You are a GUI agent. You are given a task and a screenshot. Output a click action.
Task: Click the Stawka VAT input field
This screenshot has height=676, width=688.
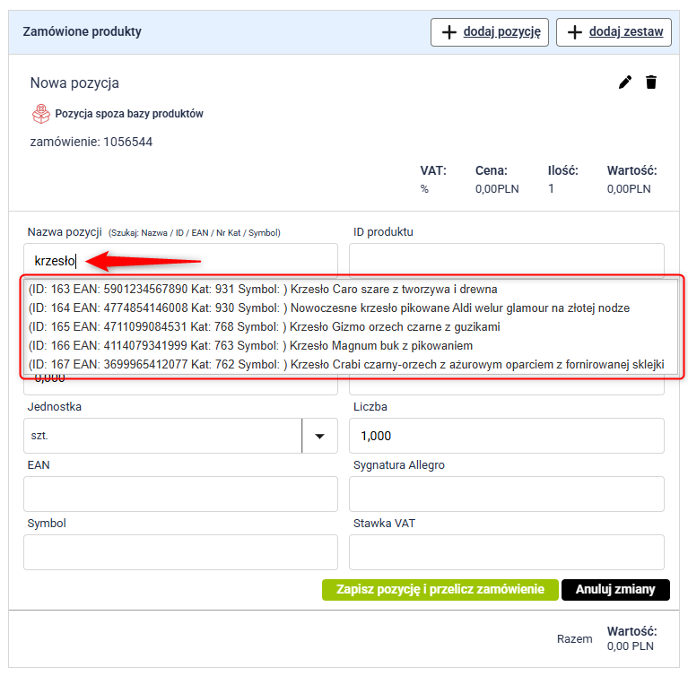click(506, 552)
